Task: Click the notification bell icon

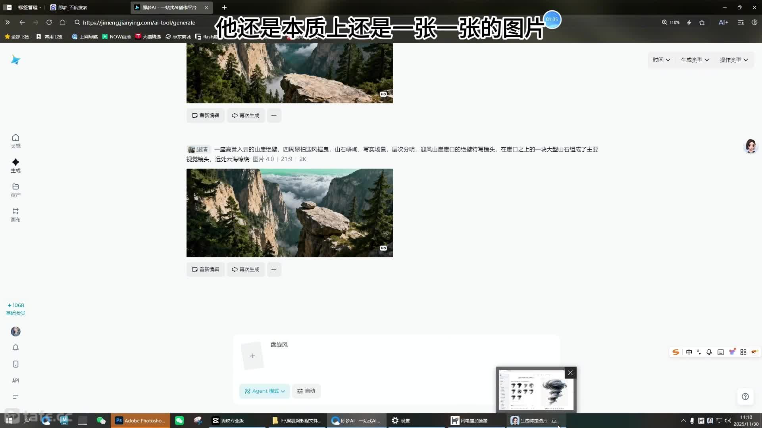Action: 15,348
